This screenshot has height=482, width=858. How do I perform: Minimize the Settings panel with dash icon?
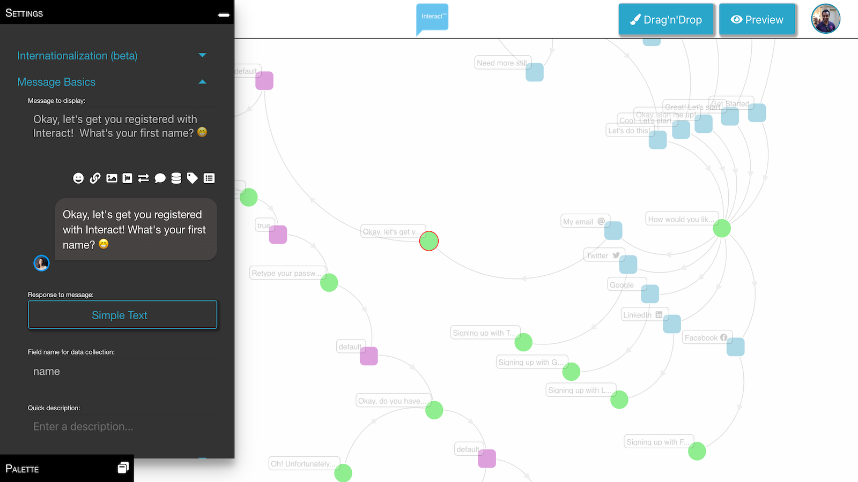click(x=224, y=15)
